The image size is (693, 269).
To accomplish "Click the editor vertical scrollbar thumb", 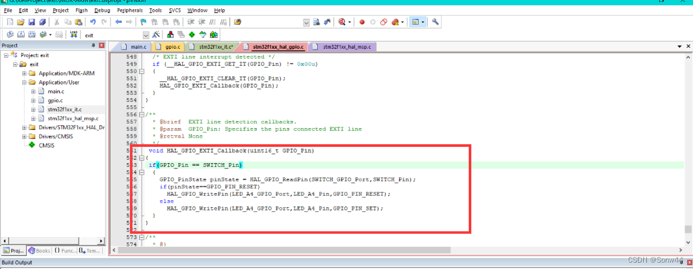I will pyautogui.click(x=688, y=229).
